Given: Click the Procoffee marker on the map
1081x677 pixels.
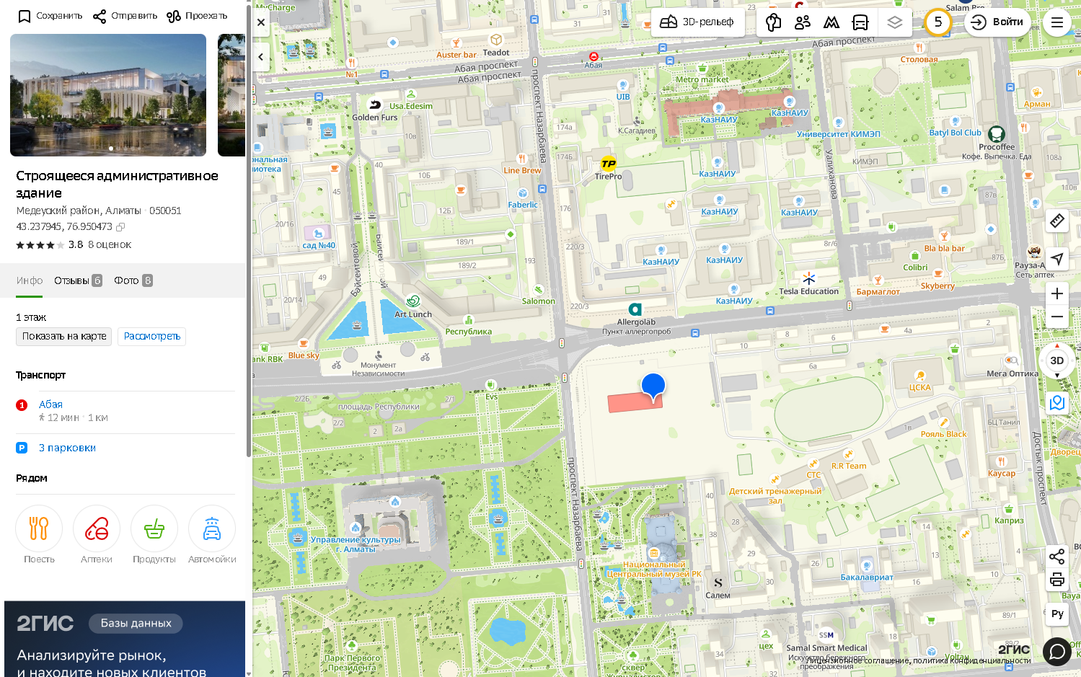Looking at the screenshot, I should pyautogui.click(x=997, y=133).
